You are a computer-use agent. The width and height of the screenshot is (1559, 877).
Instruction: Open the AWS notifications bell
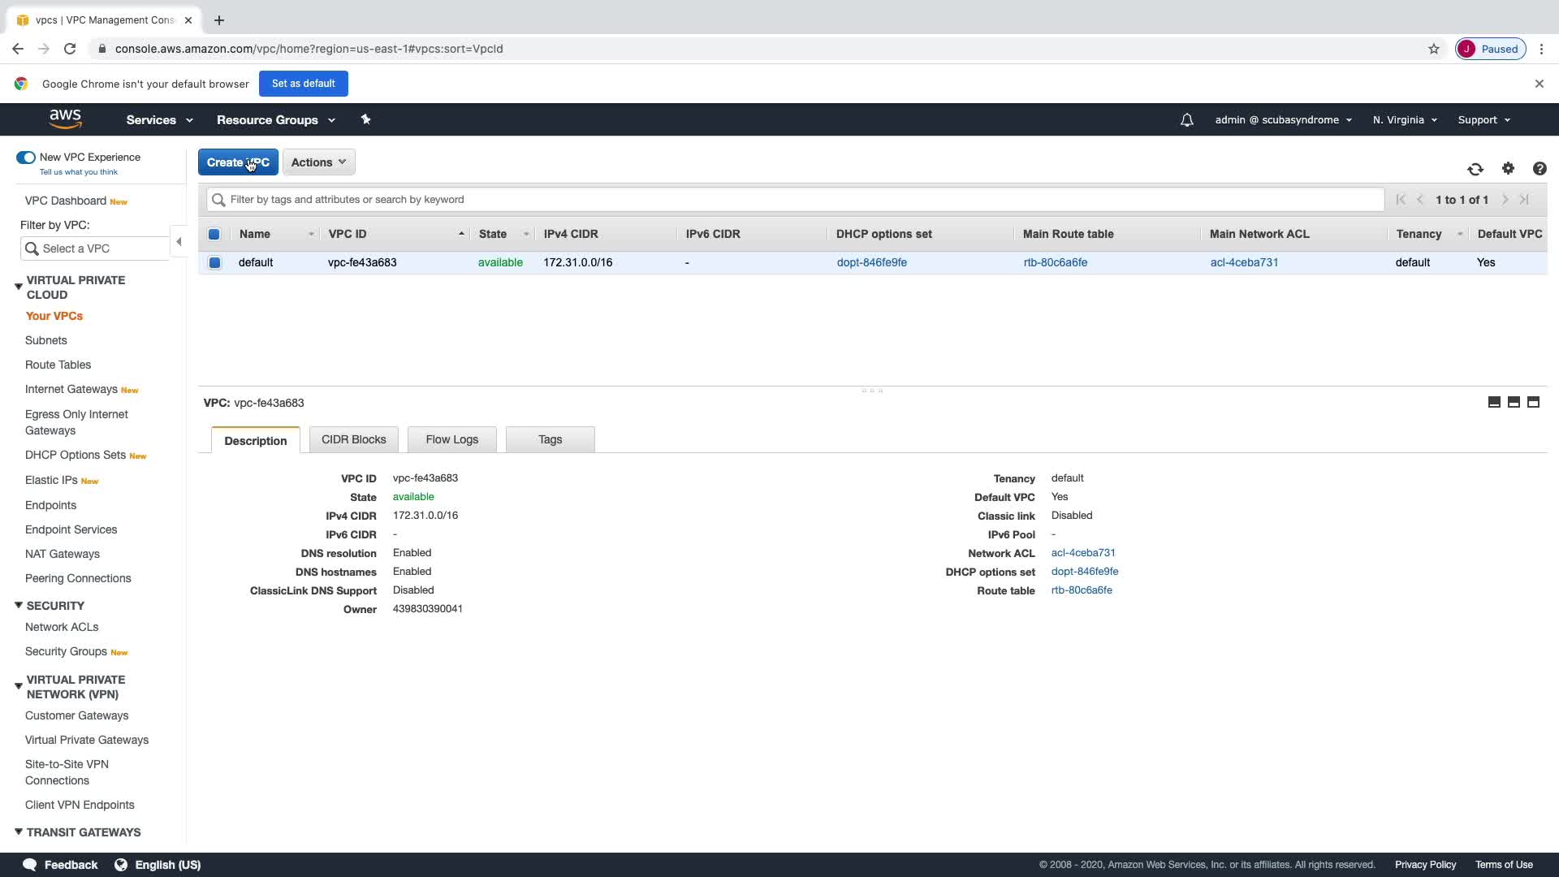click(1186, 120)
